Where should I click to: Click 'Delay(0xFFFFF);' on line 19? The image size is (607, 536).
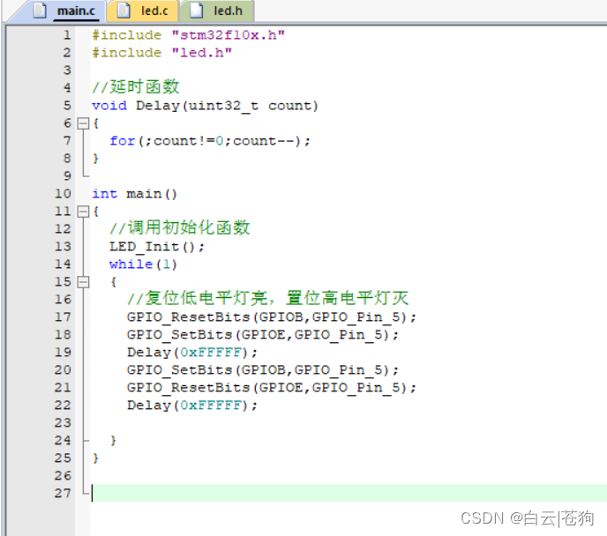coord(192,353)
